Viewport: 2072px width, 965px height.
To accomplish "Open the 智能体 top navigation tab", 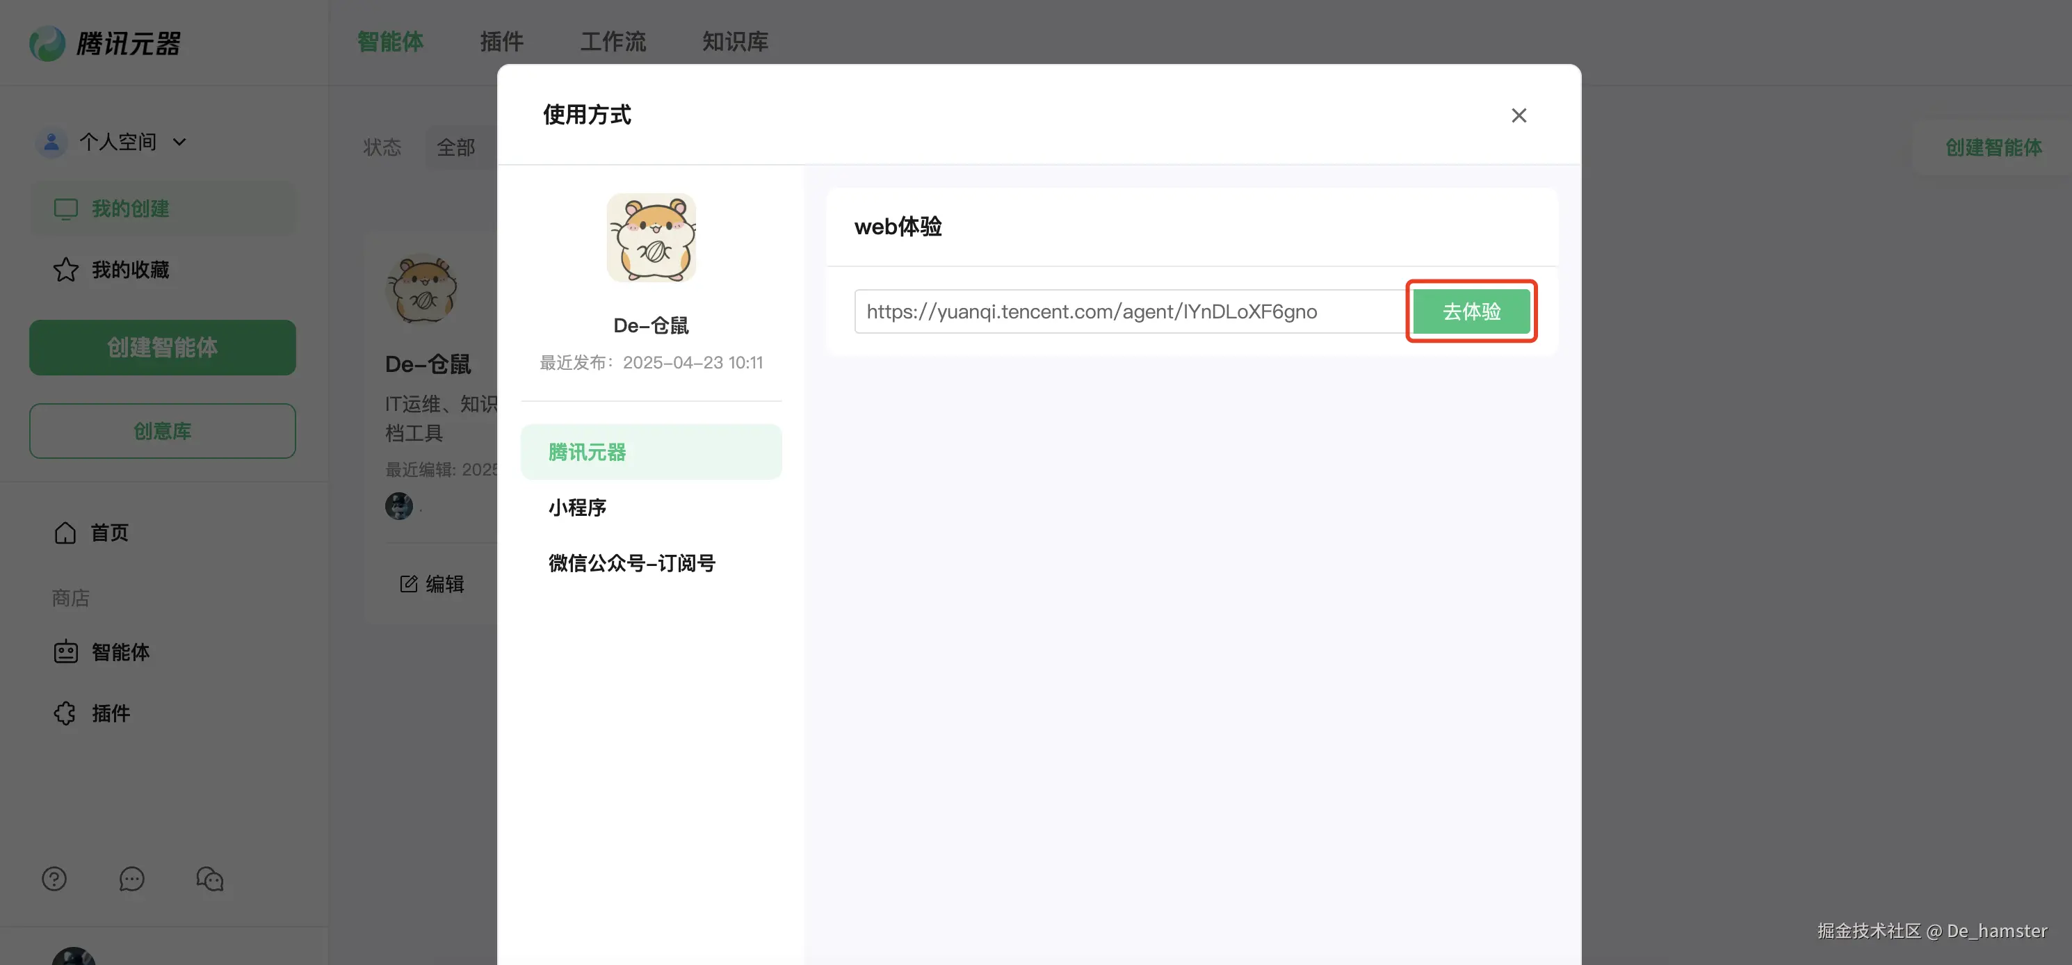I will click(x=390, y=42).
